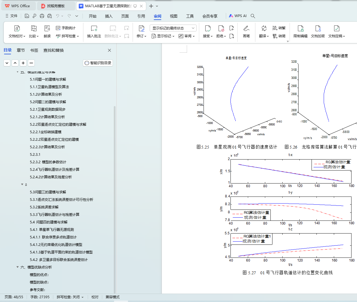Jump to 5.1.1卫星轨道模型及算法 heading
The height and width of the screenshot is (302, 357).
point(49,87)
